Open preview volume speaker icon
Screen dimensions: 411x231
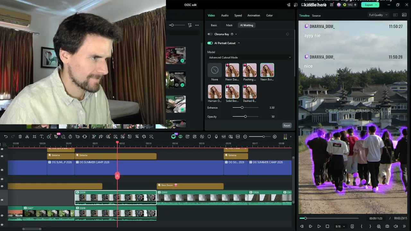pos(396,226)
